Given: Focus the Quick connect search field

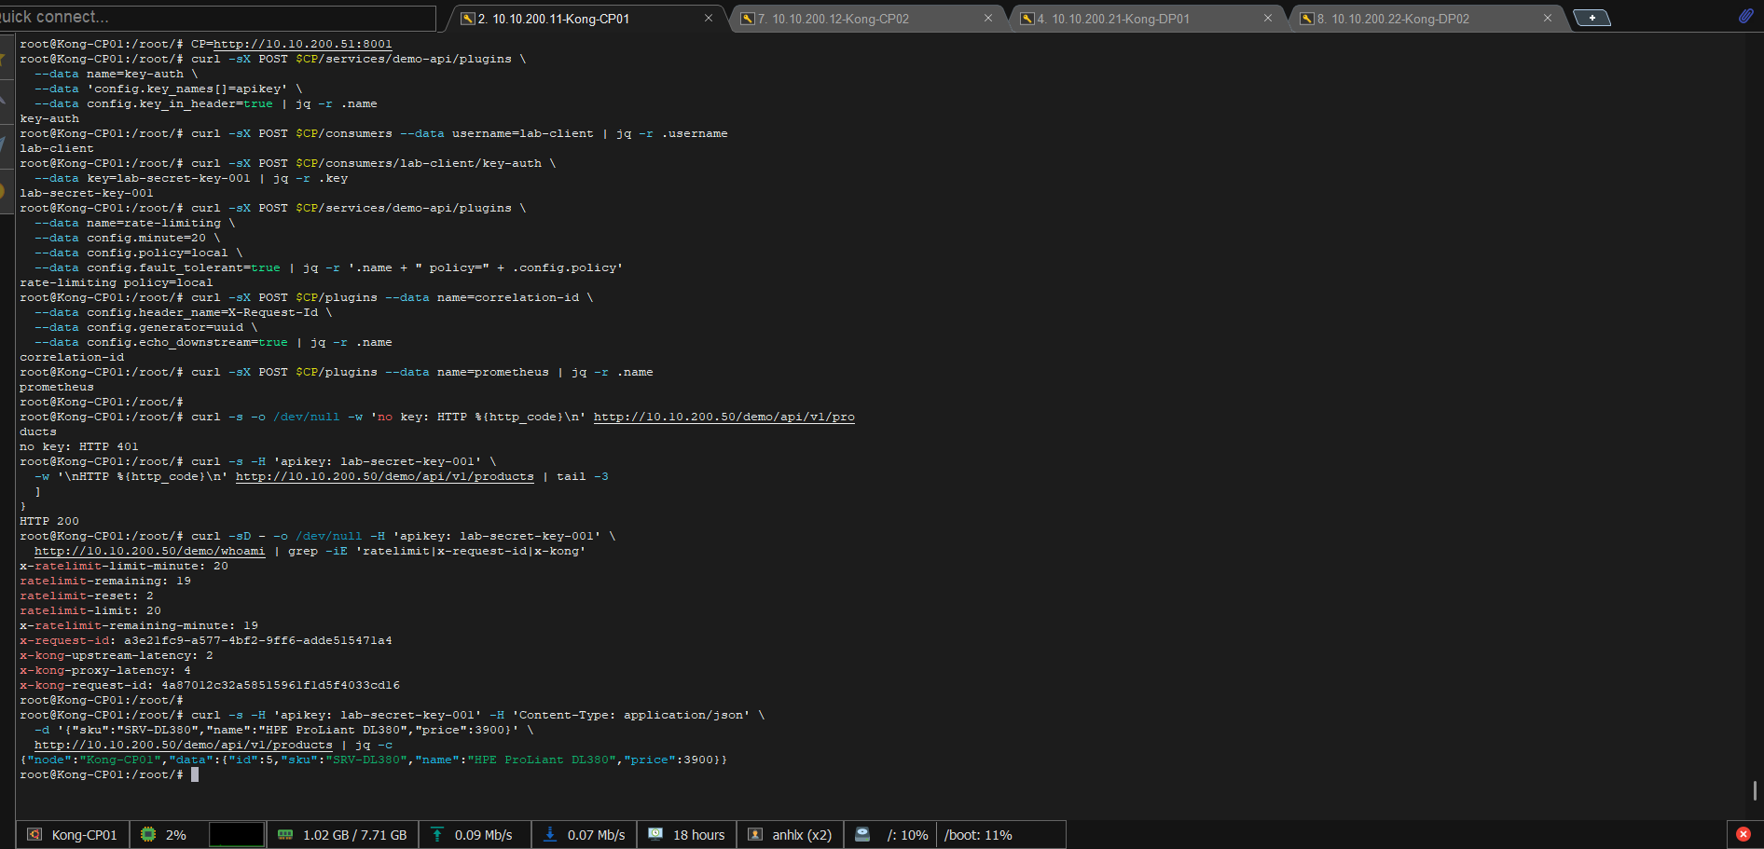Looking at the screenshot, I should click(x=216, y=18).
